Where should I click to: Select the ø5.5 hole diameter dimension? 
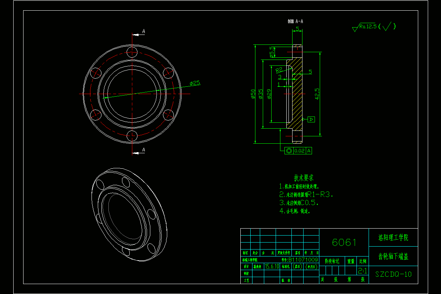272,52
